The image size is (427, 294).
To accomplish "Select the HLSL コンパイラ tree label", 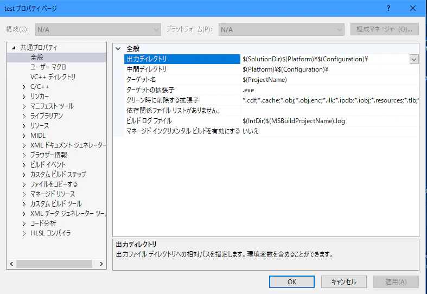I will tap(50, 233).
